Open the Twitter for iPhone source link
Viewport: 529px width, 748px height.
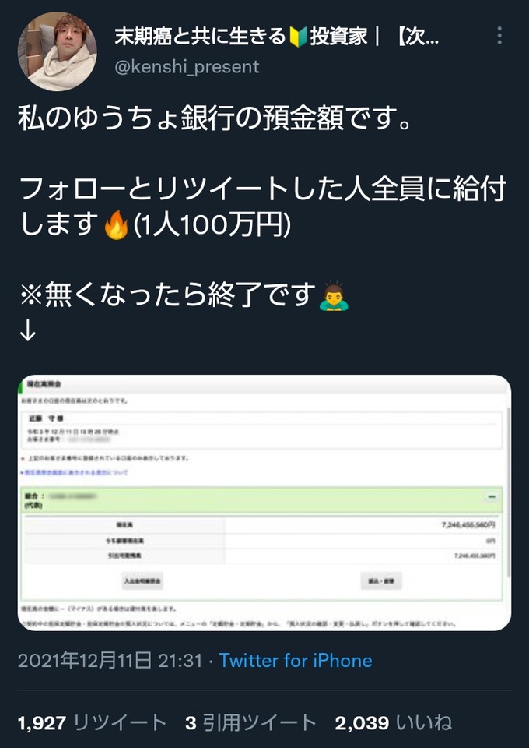click(295, 661)
